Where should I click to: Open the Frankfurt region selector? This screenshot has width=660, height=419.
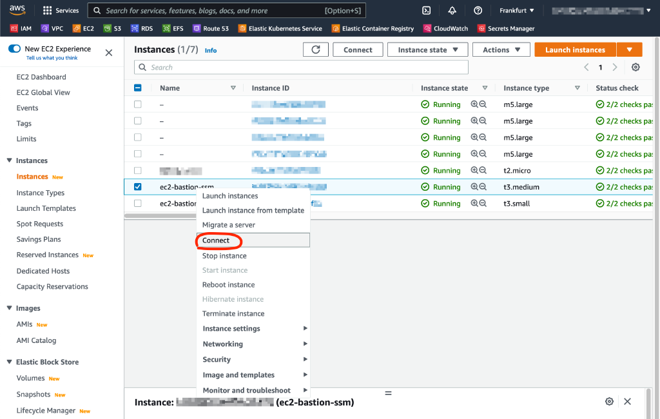point(516,10)
